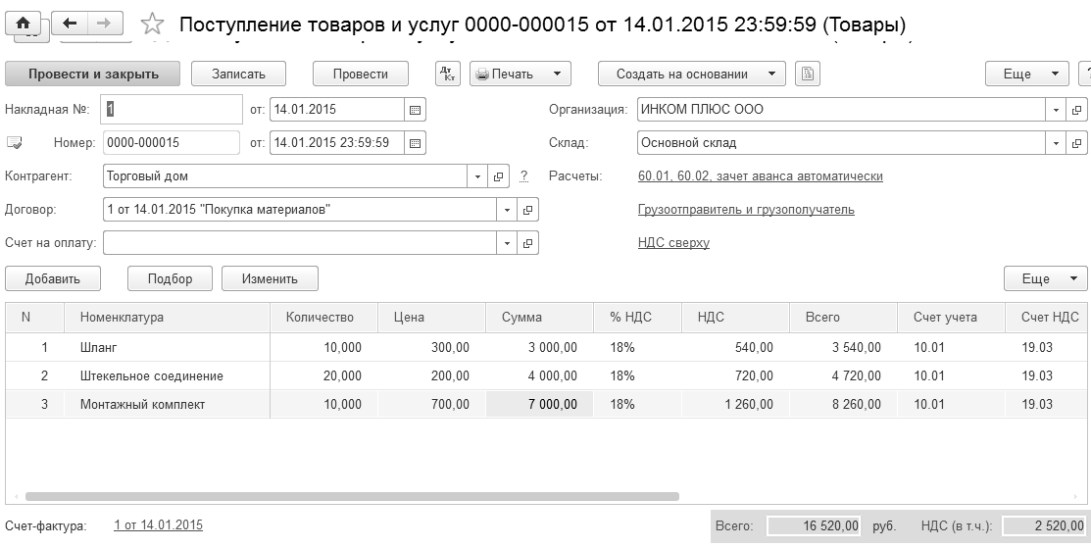
Task: Open the НДС сверху link
Action: coord(673,243)
